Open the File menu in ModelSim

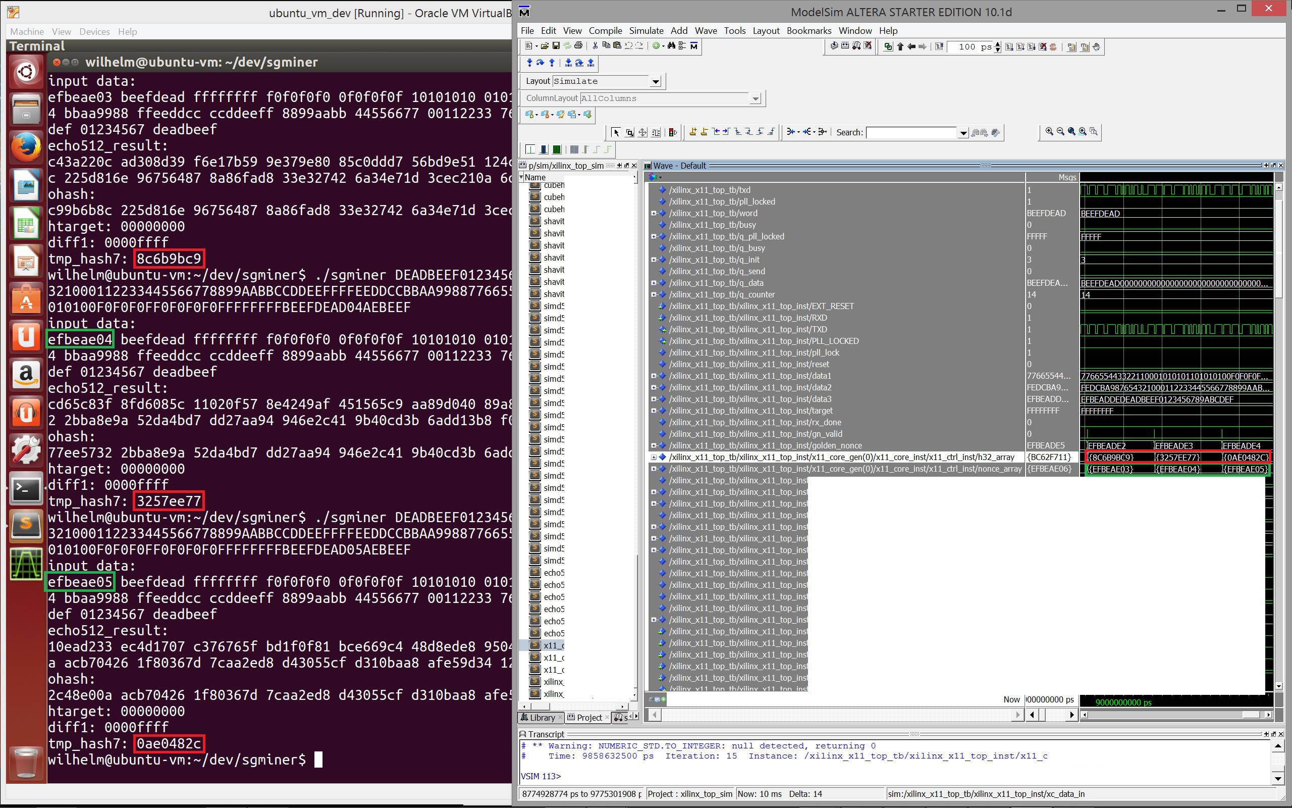(527, 30)
